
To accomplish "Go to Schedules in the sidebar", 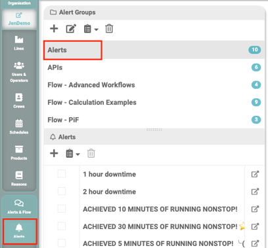I will (x=19, y=127).
